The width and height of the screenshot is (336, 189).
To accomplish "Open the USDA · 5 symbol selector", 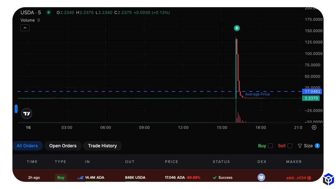I will pyautogui.click(x=31, y=13).
